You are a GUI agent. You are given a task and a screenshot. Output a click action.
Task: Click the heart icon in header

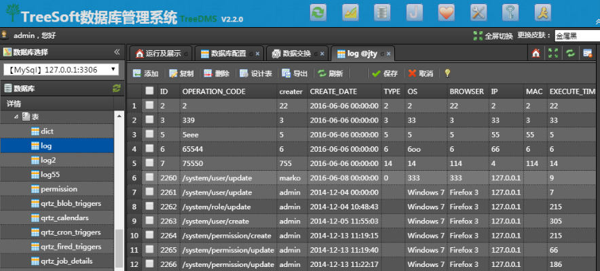pyautogui.click(x=446, y=13)
